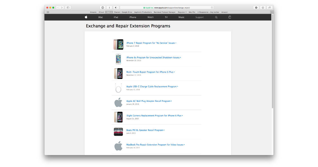
Task: Open the iPhone menu item
Action: (x=133, y=17)
